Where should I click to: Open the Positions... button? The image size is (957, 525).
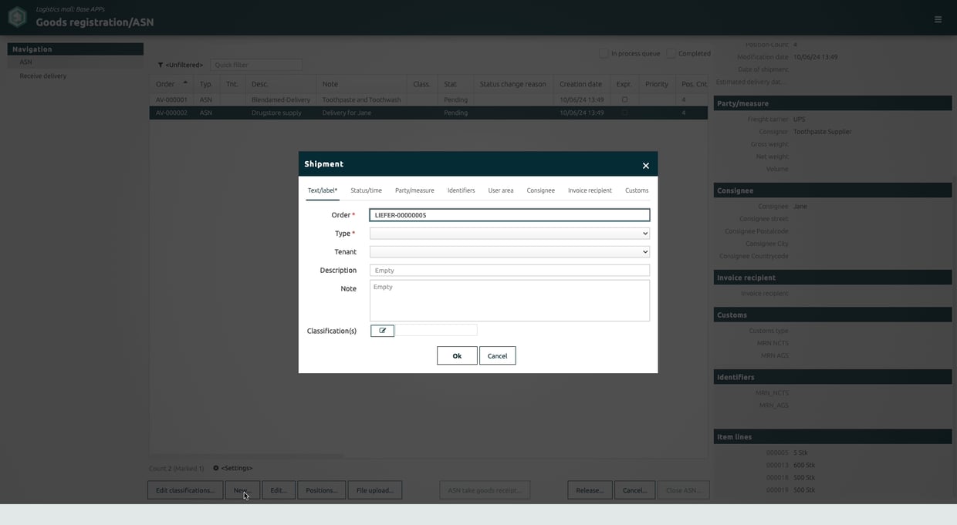pyautogui.click(x=321, y=490)
